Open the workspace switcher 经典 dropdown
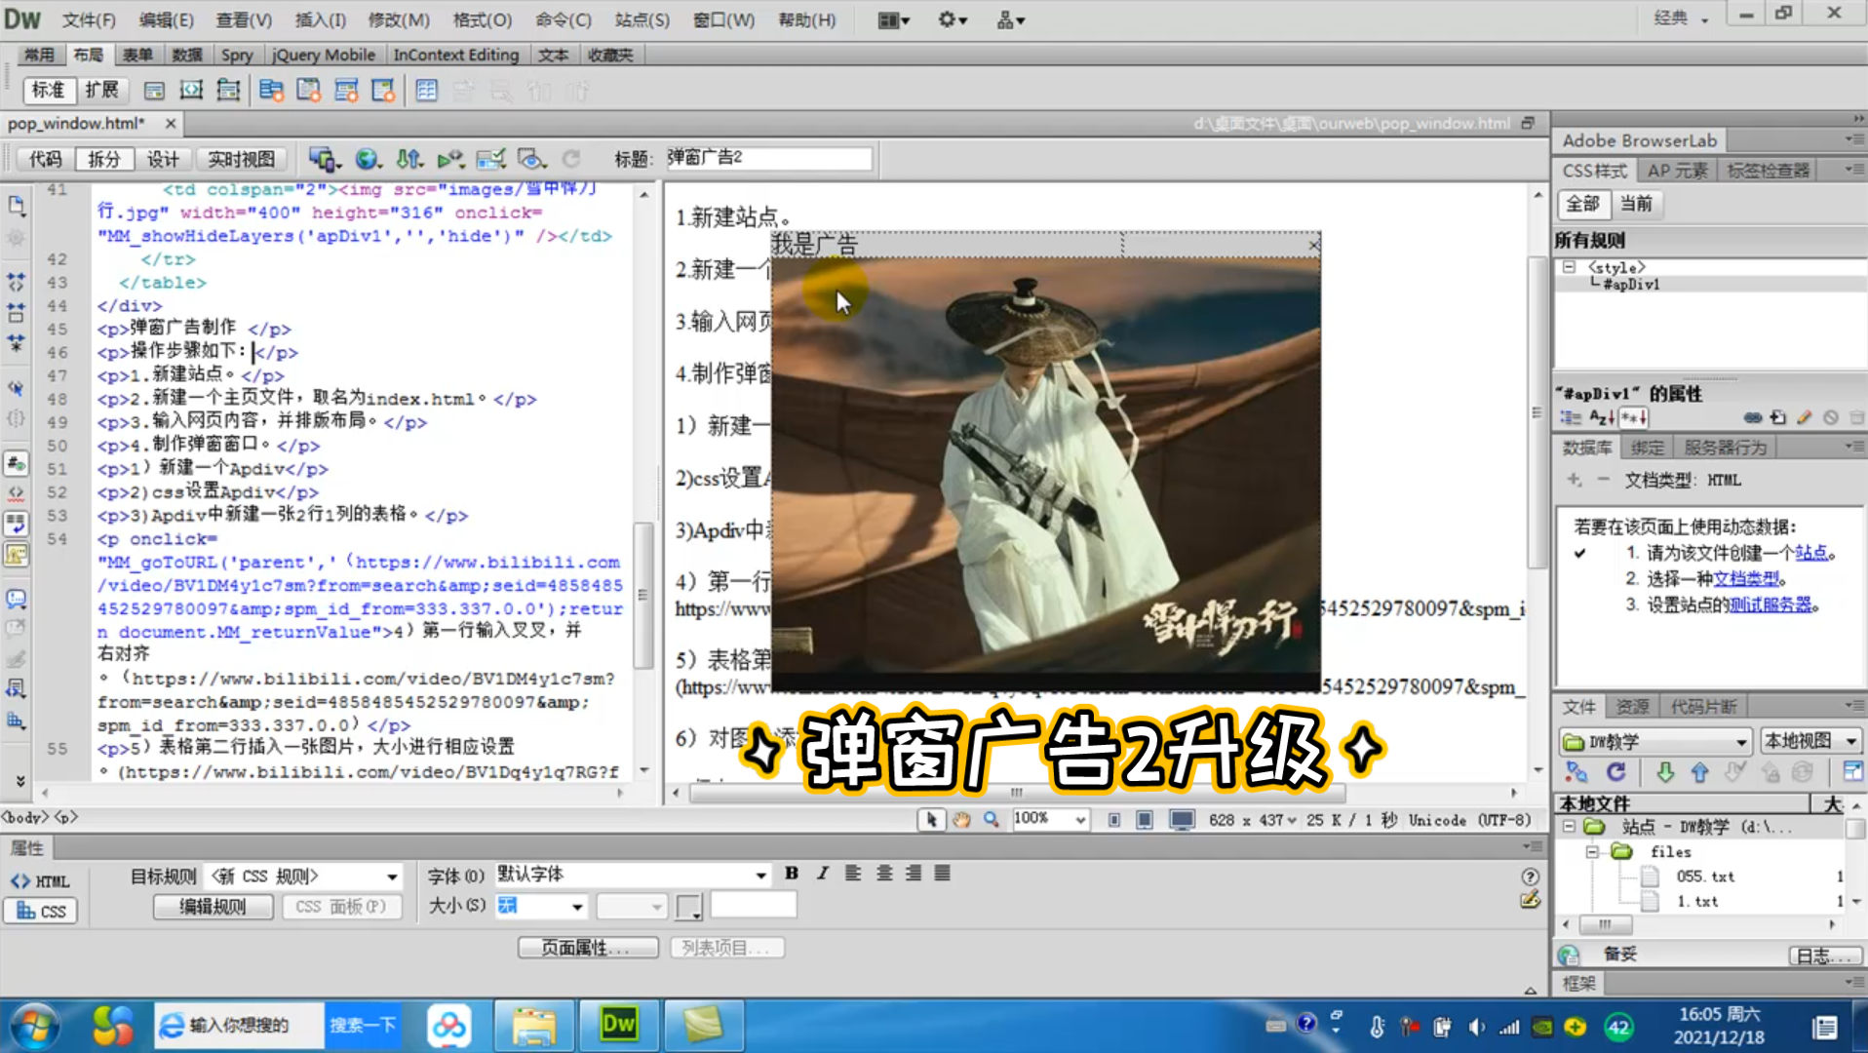 click(x=1681, y=19)
